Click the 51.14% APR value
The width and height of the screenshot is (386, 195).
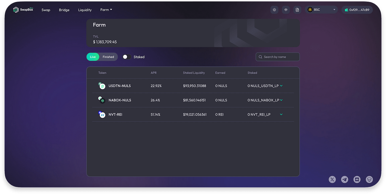click(x=156, y=114)
